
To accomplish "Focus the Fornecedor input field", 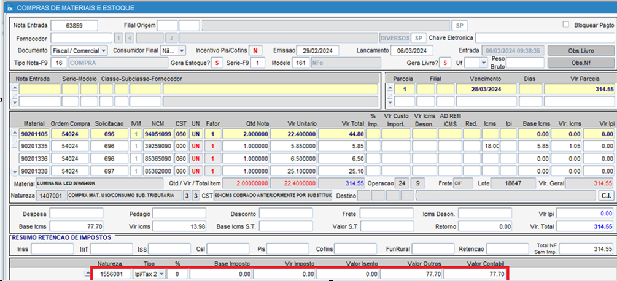I will click(x=82, y=39).
